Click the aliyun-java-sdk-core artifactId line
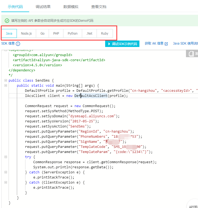Image resolution: width=198 pixels, height=208 pixels. click(x=59, y=60)
